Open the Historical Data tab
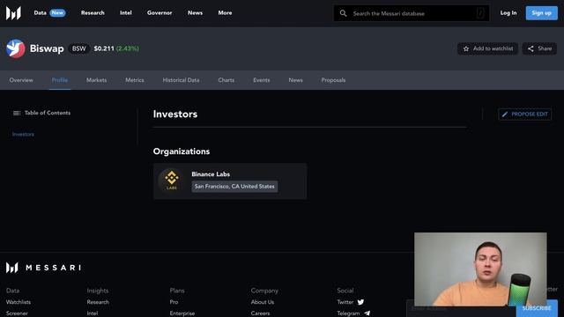This screenshot has height=317, width=564. tap(181, 80)
